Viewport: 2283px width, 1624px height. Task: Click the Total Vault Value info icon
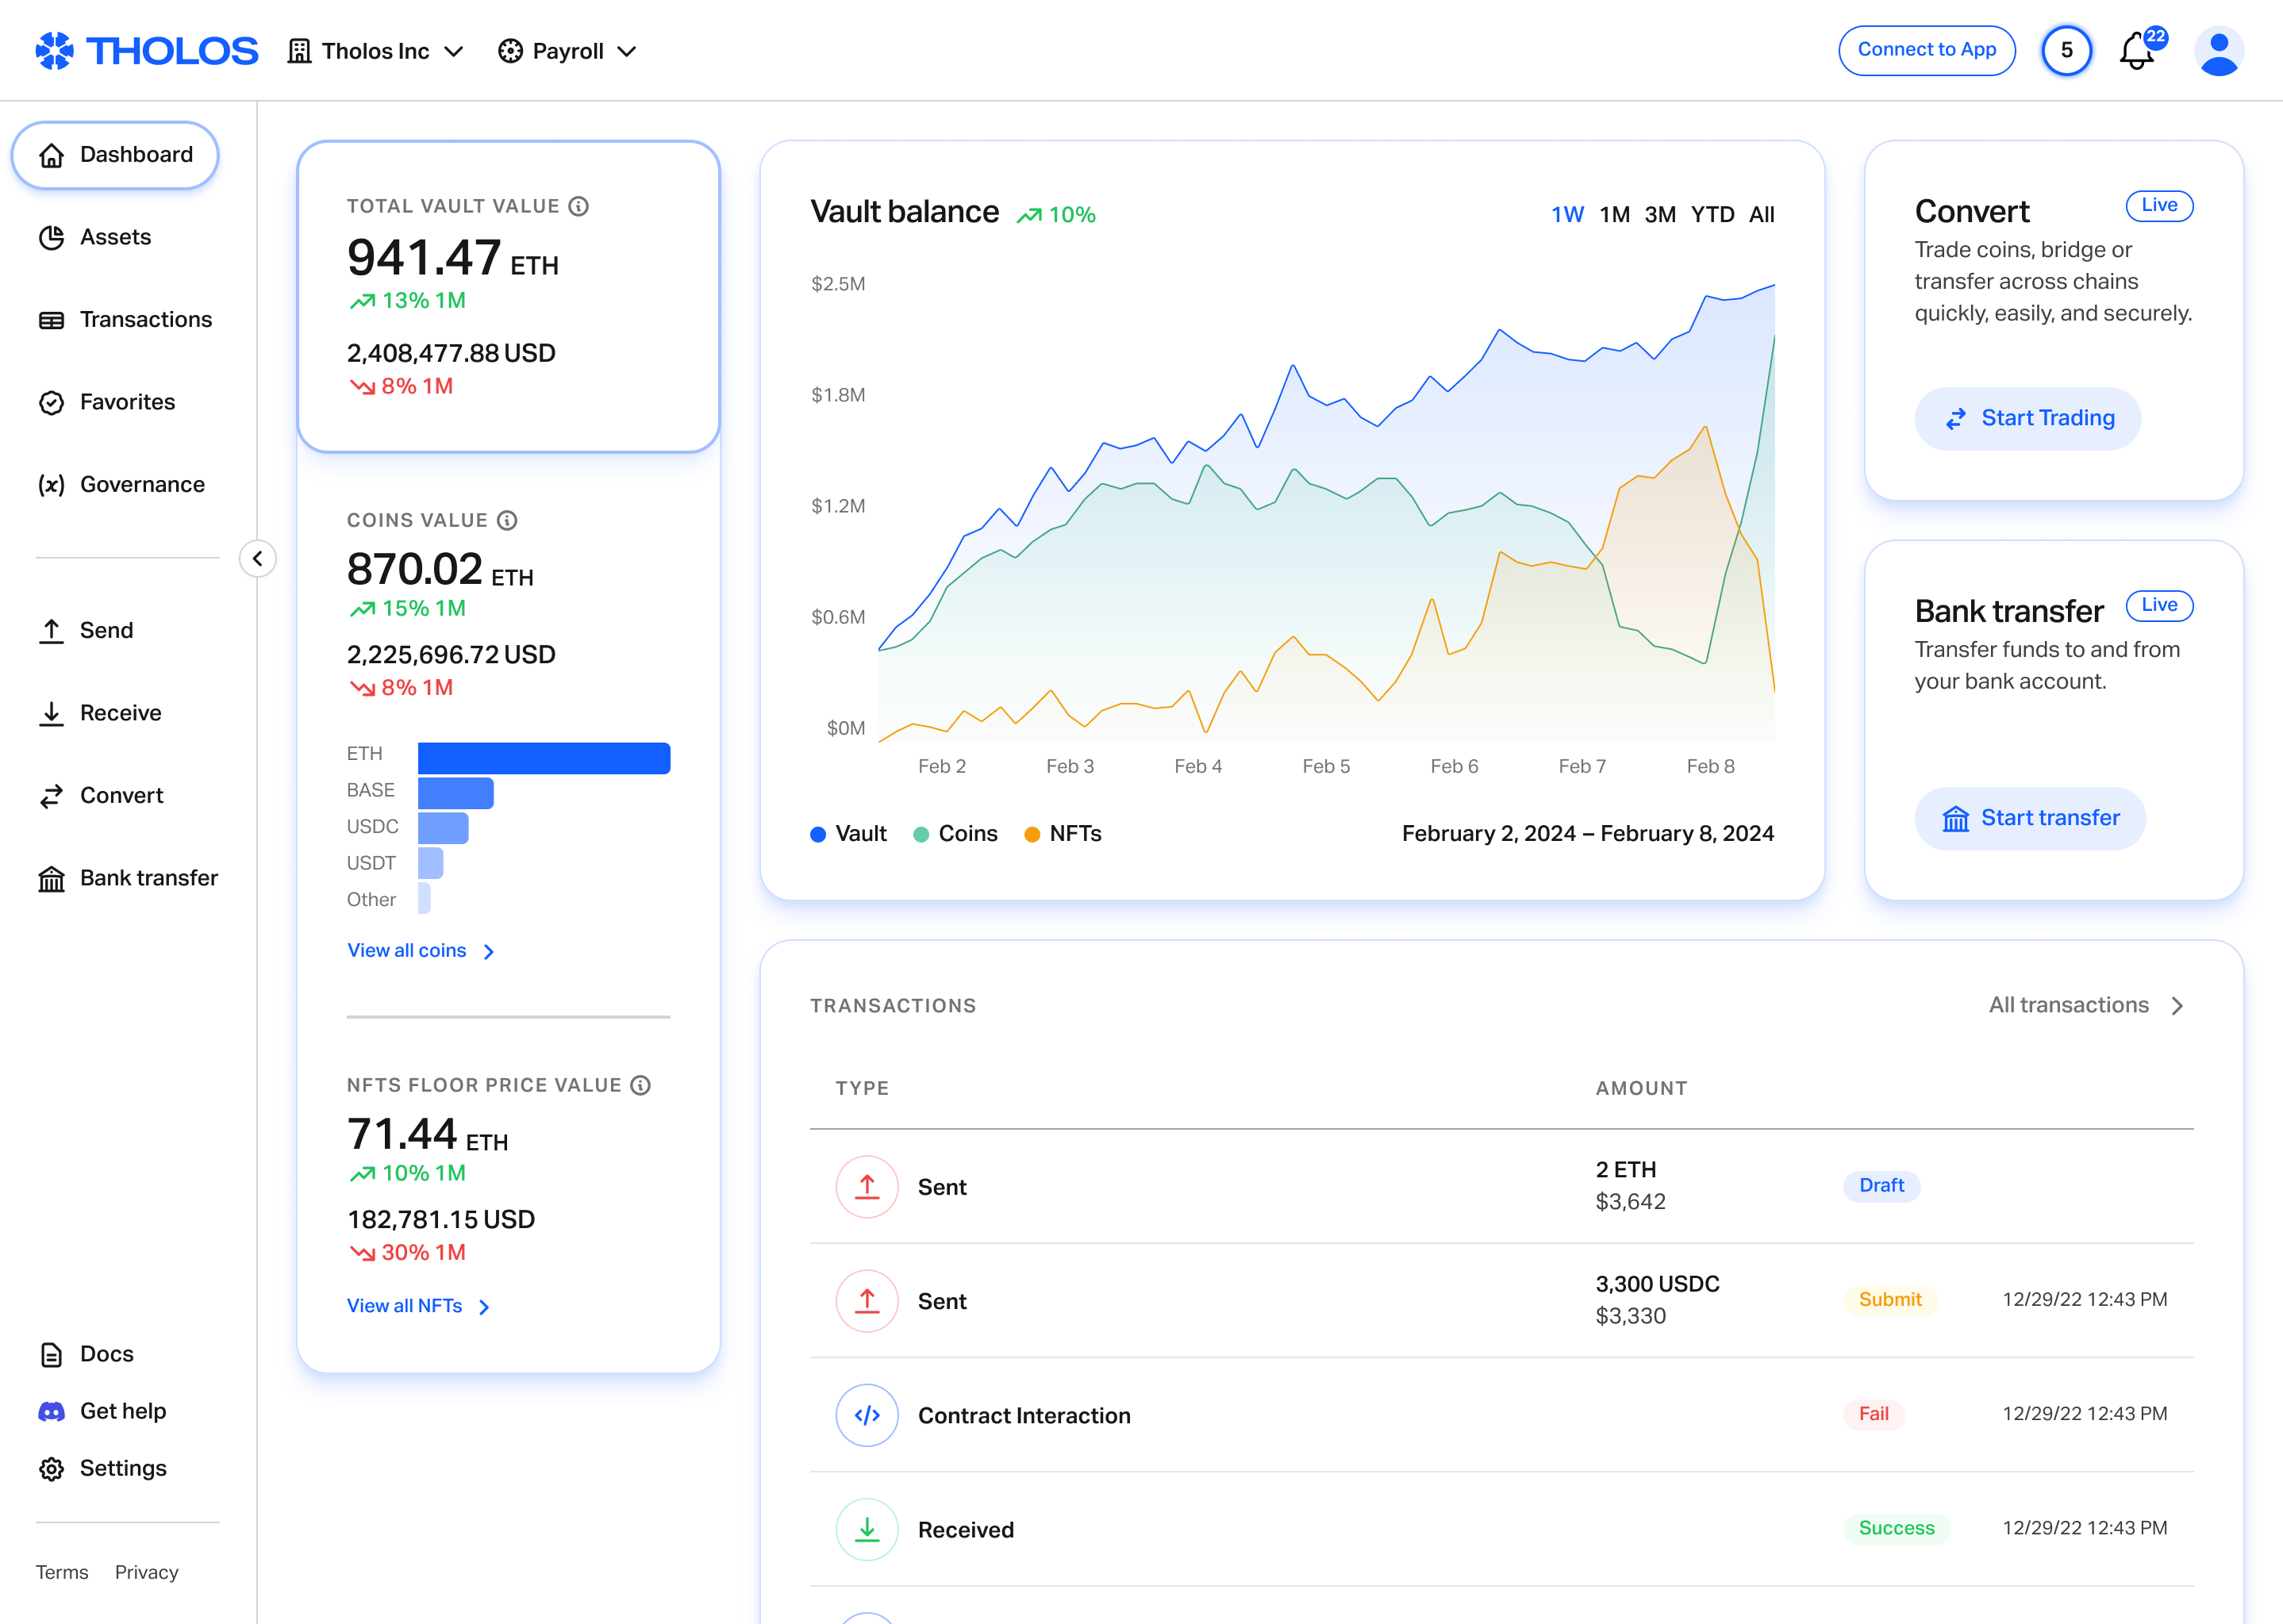[579, 206]
